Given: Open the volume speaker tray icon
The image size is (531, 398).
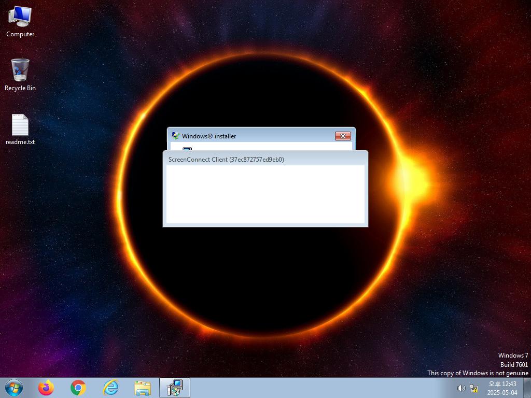Looking at the screenshot, I should pyautogui.click(x=461, y=388).
